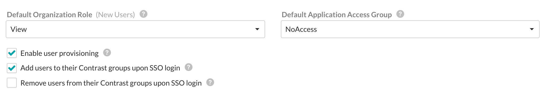547x96 pixels.
Task: Click the arrow on the View dropdown
Action: [x=257, y=29]
